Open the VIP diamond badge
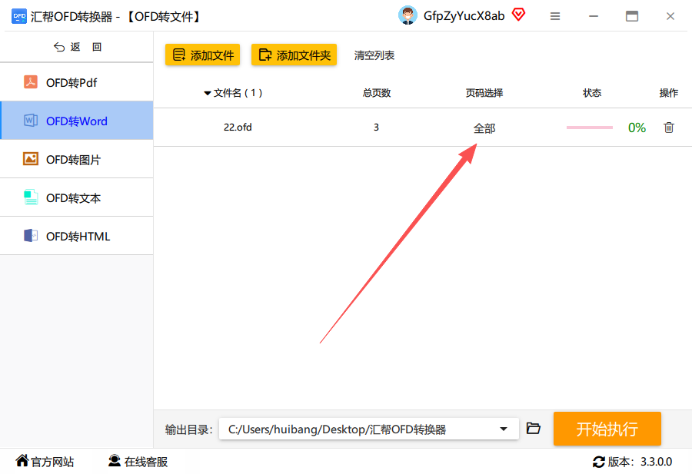Viewport: 692px width, 474px height. click(x=518, y=15)
